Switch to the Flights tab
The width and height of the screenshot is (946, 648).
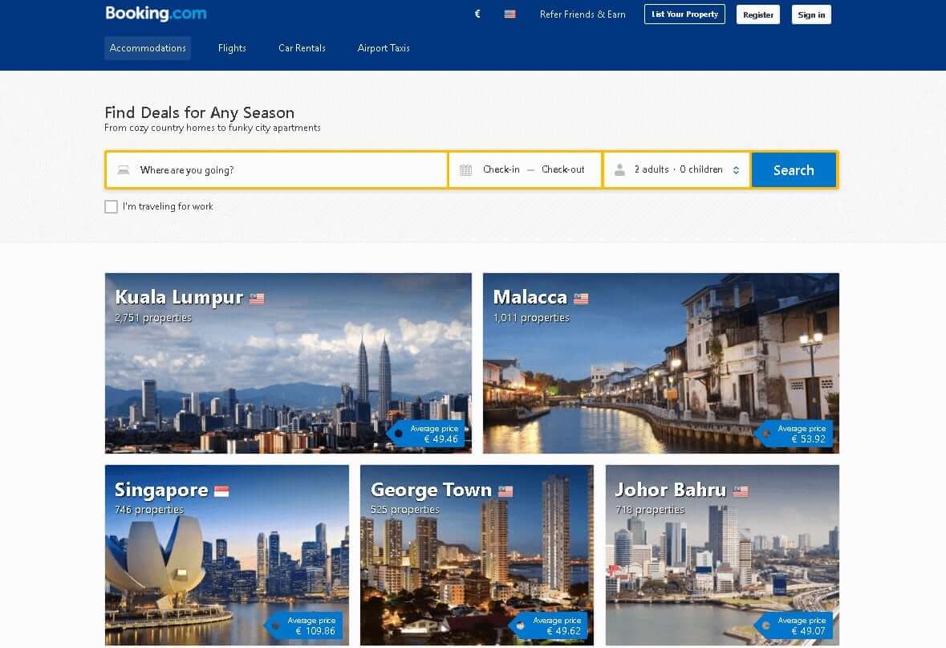click(x=232, y=48)
